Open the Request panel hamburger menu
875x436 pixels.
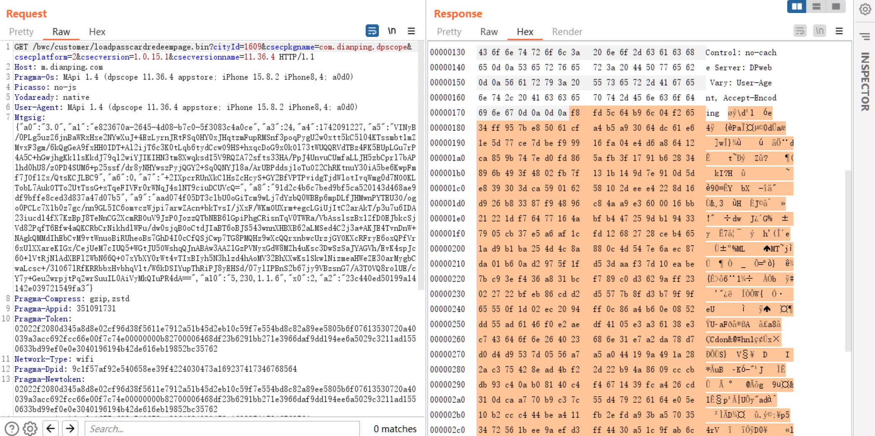pos(411,31)
